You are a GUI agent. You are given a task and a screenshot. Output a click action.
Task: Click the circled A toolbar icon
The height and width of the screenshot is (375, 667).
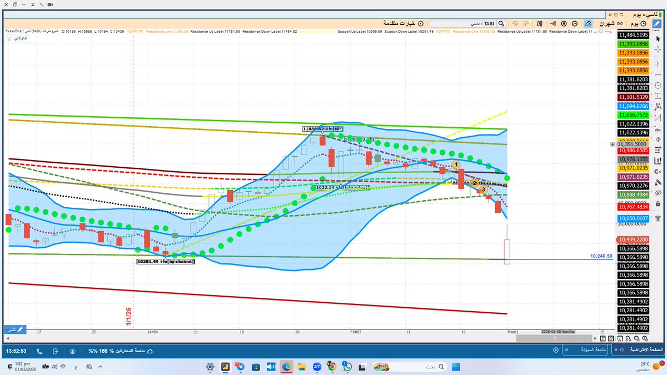(564, 24)
